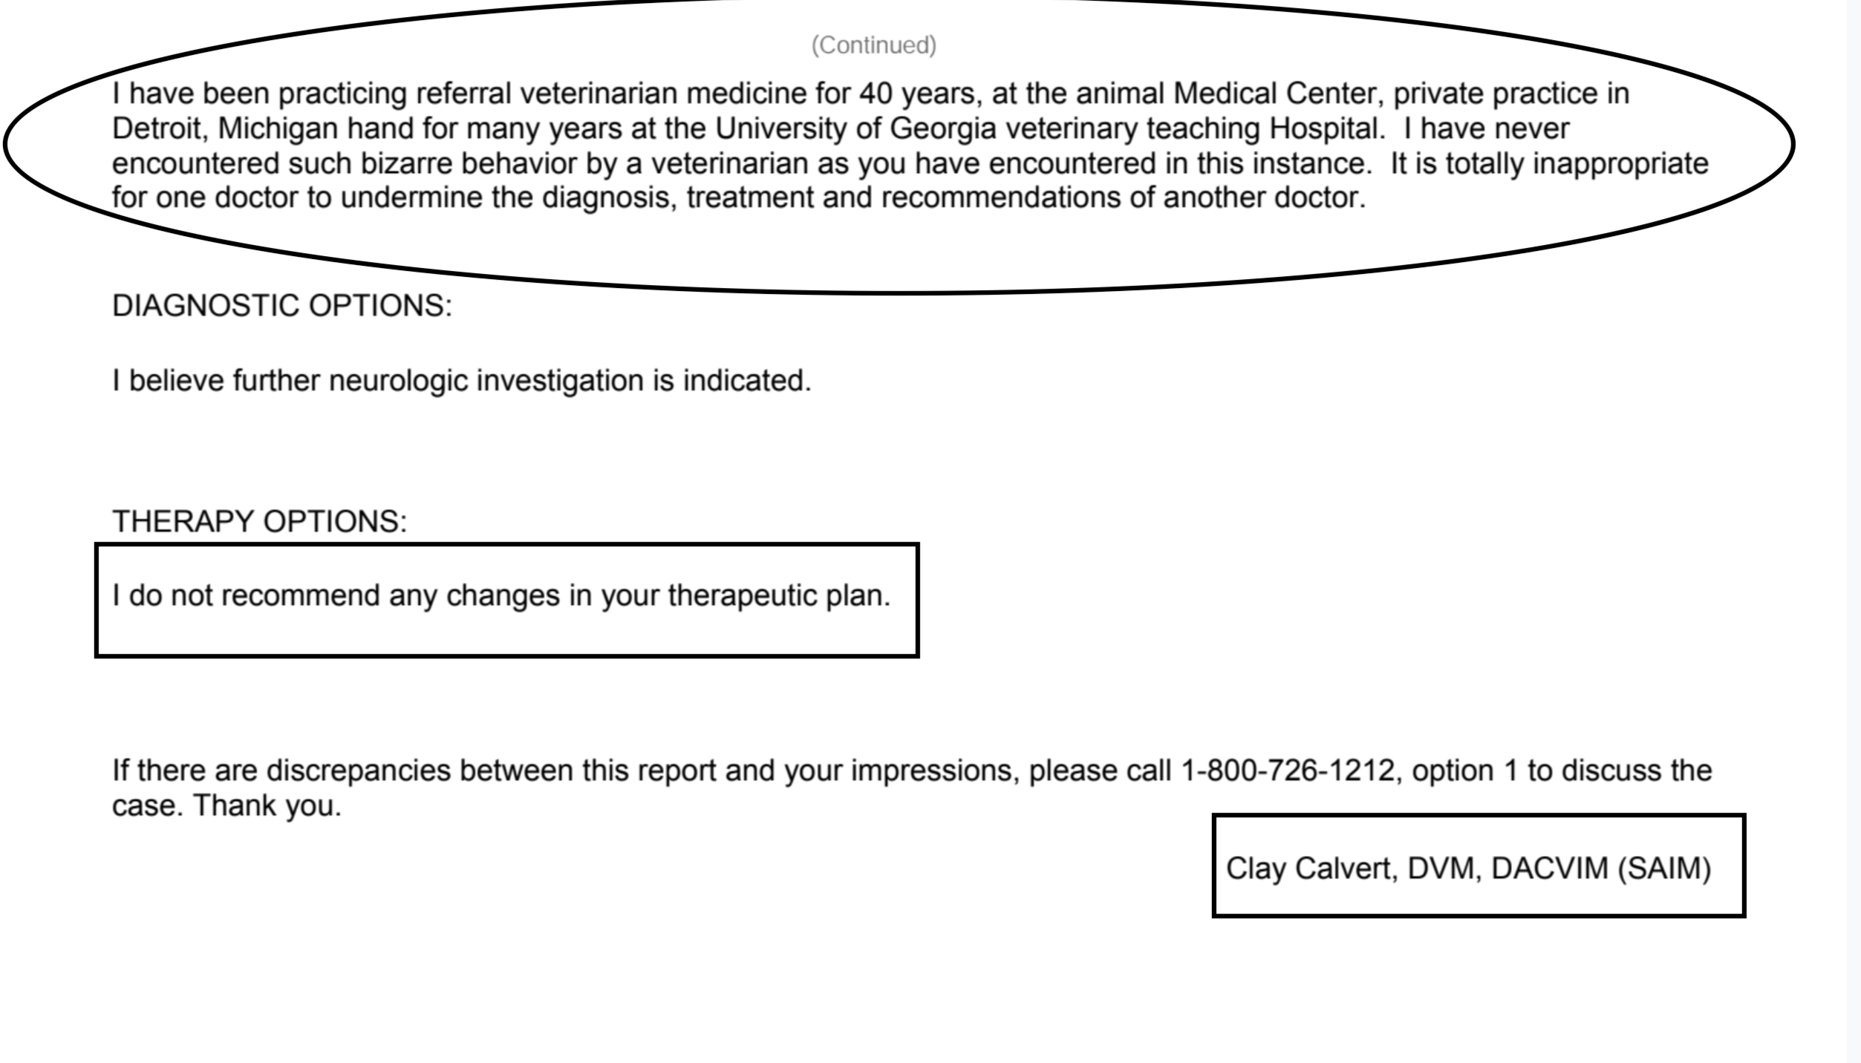Click "Detroit, Michigan" in the paragraph
Image resolution: width=1861 pixels, height=1063 pixels.
tap(225, 128)
